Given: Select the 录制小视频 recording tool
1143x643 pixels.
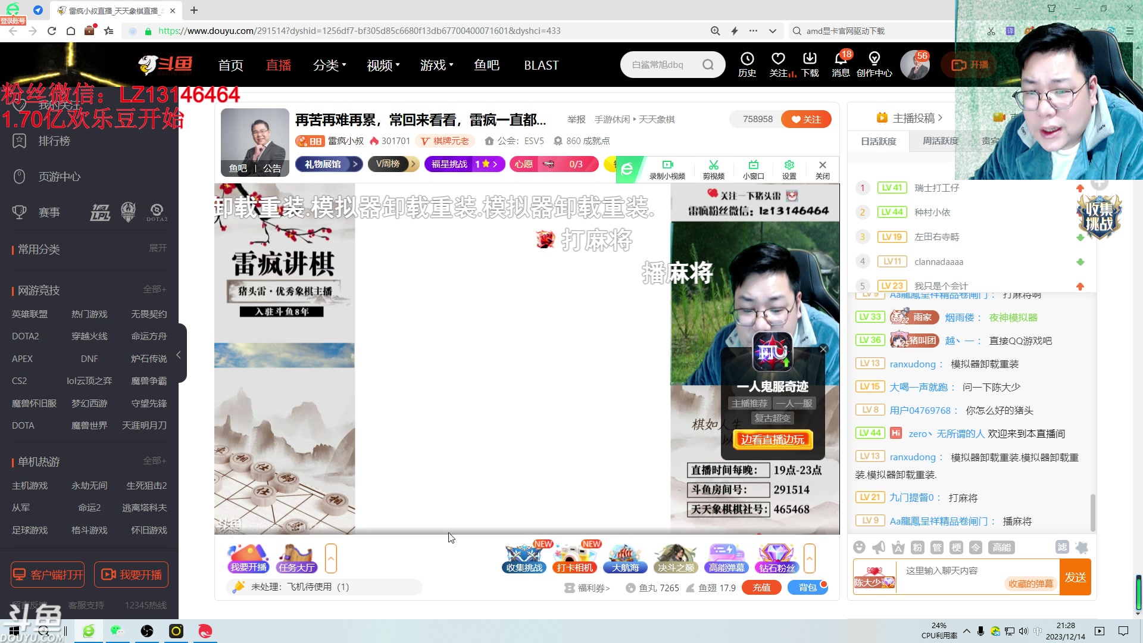Looking at the screenshot, I should (x=667, y=168).
